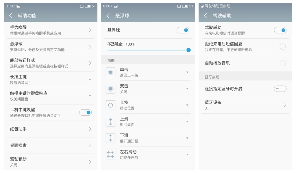Click the back arrow on 悬浮球 screen
This screenshot has width=296, height=173.
click(108, 16)
